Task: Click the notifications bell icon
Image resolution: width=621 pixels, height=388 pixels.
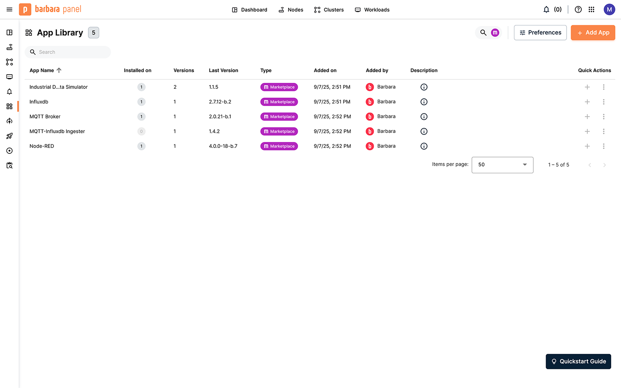Action: 546,9
